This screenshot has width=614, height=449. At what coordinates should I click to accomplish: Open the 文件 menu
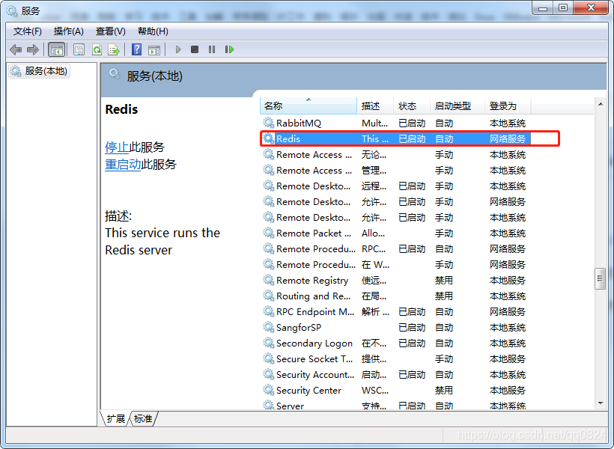27,31
